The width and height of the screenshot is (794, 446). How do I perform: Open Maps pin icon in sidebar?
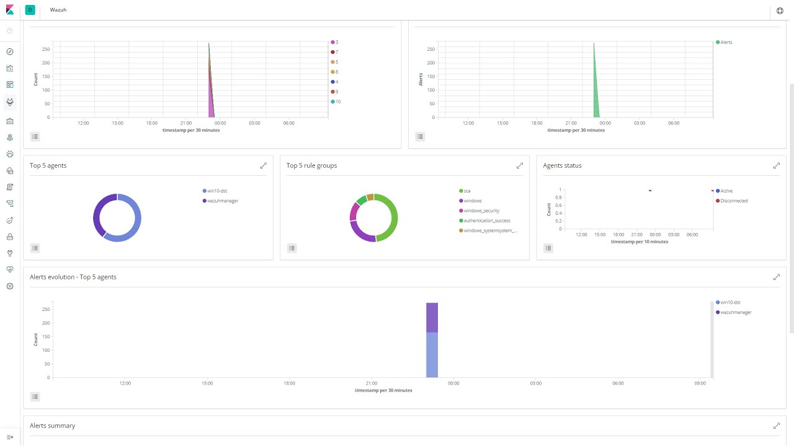10,138
